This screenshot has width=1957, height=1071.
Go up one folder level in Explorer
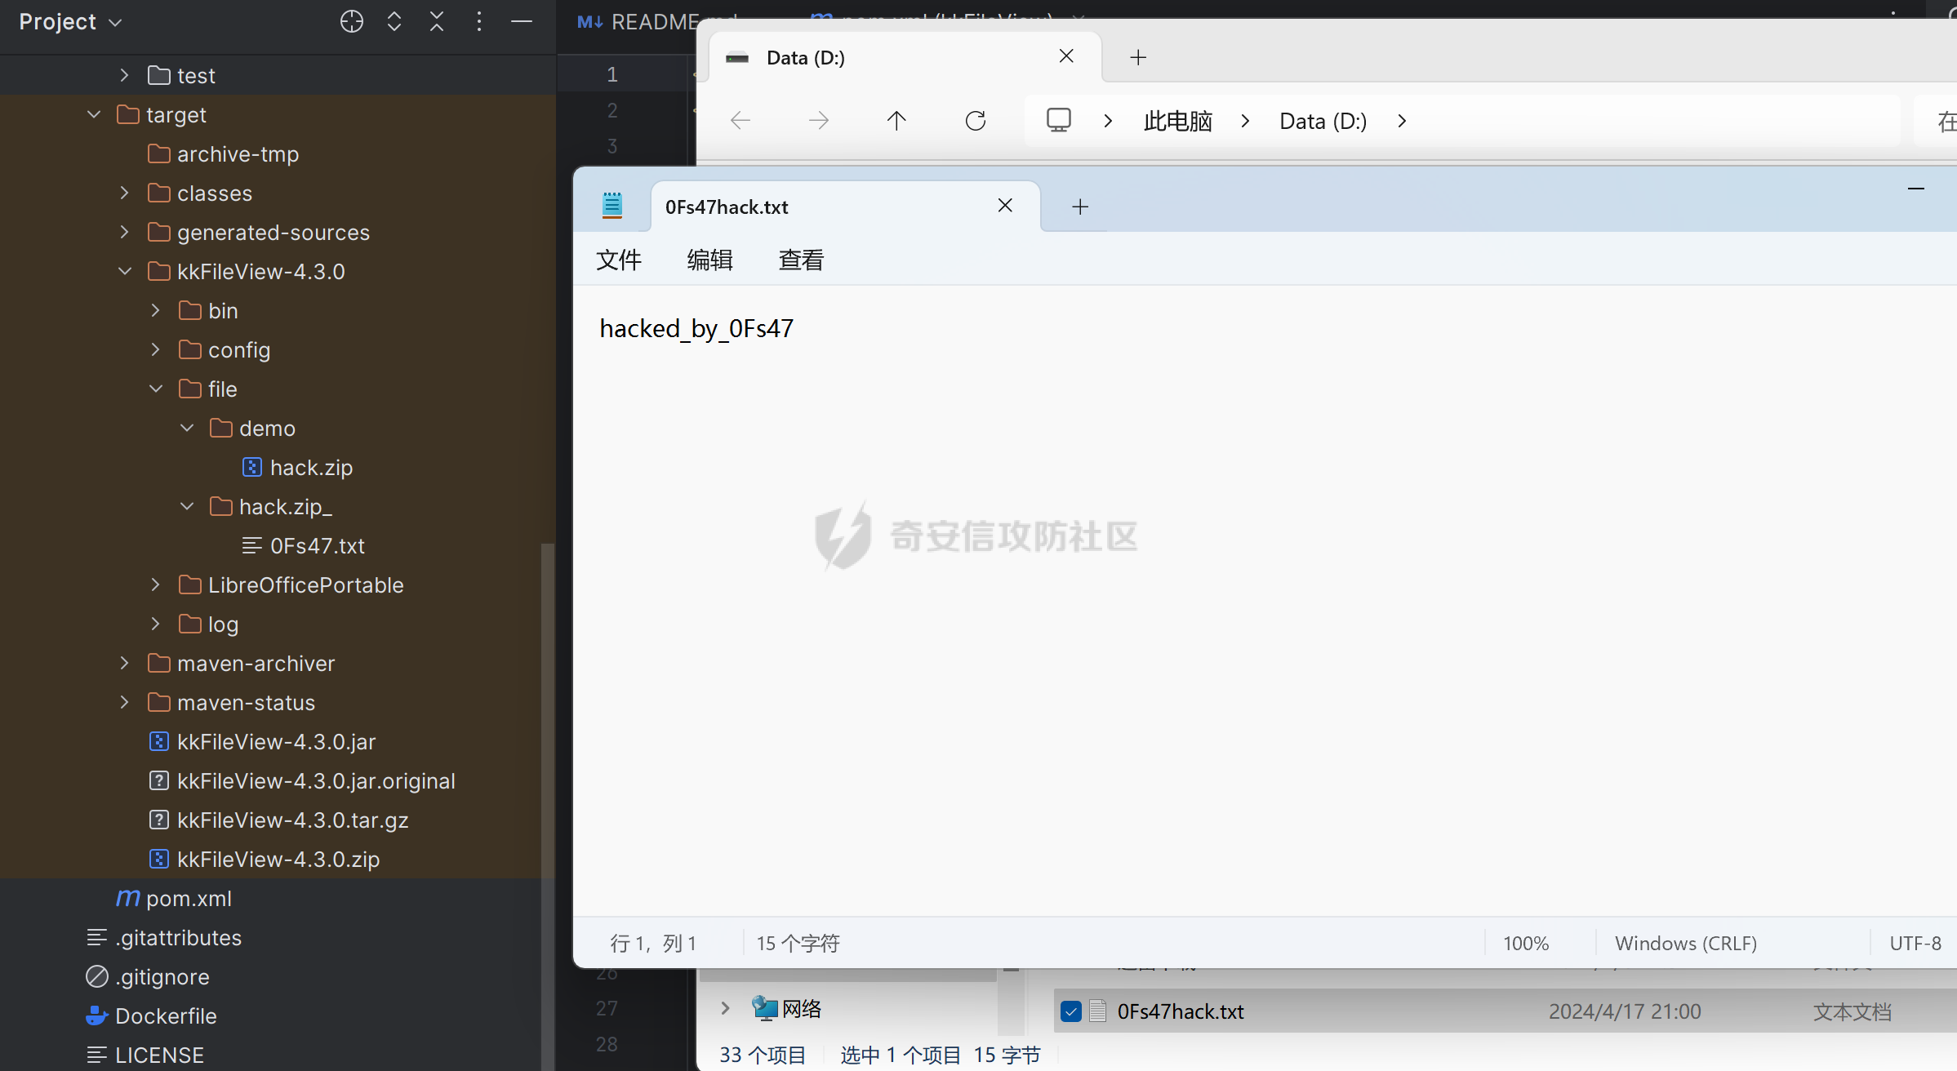point(896,121)
